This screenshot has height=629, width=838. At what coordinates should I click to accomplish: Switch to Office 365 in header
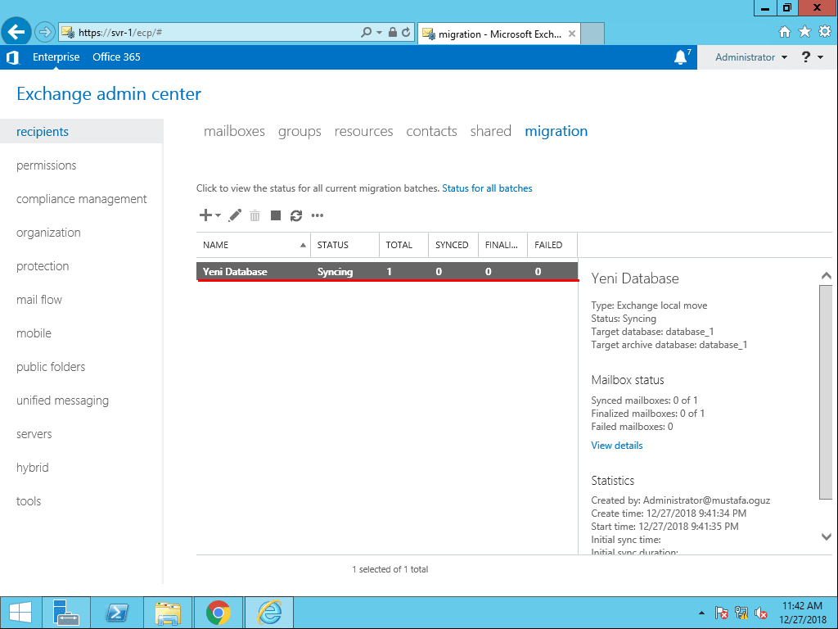pos(116,57)
